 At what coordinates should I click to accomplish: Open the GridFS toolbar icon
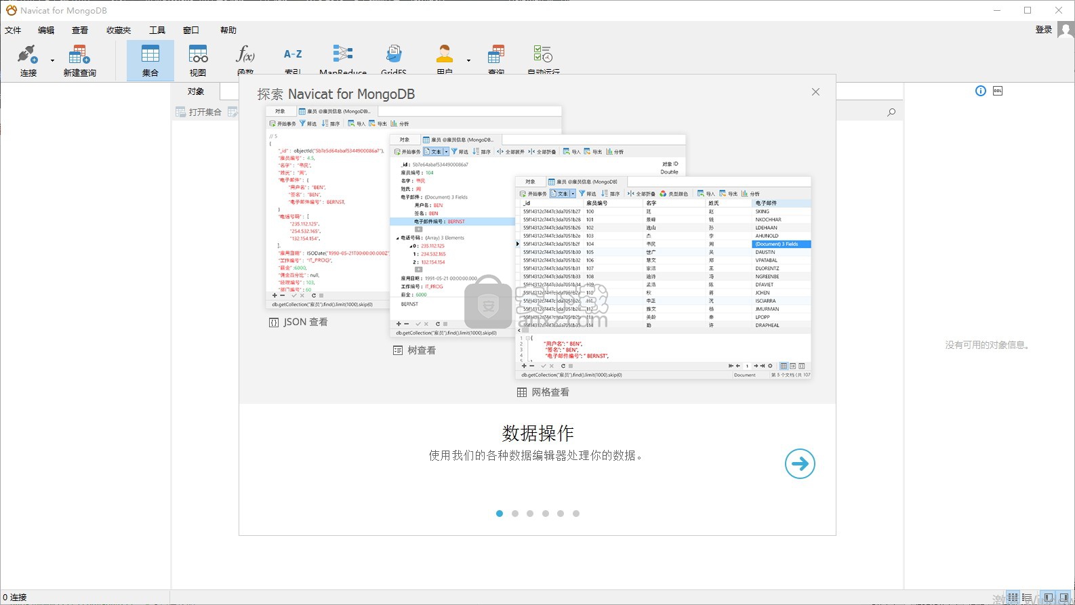coord(394,54)
